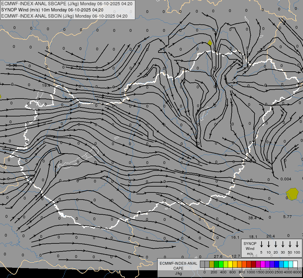Select the dark green CAPE legend swatch
Screen dimensions: 303x278
tap(216, 264)
